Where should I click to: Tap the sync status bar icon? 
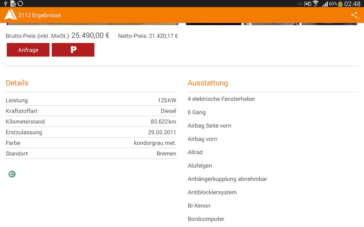[x=20, y=3]
